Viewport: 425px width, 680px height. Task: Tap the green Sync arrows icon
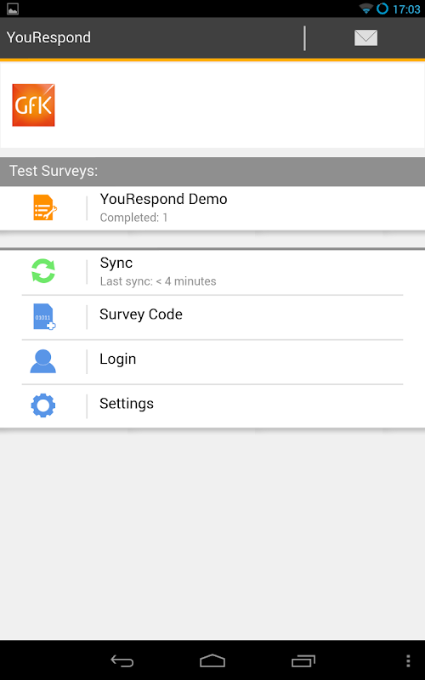[43, 271]
